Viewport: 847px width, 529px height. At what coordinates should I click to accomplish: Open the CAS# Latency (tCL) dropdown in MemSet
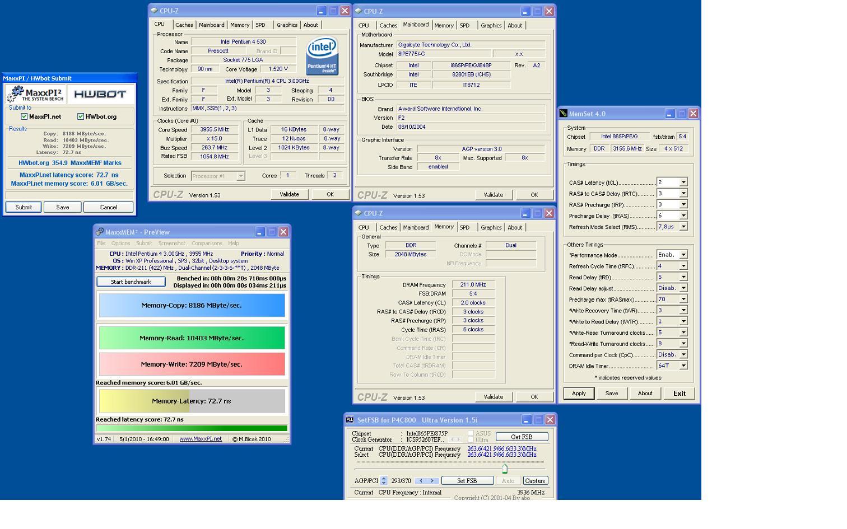pyautogui.click(x=683, y=182)
